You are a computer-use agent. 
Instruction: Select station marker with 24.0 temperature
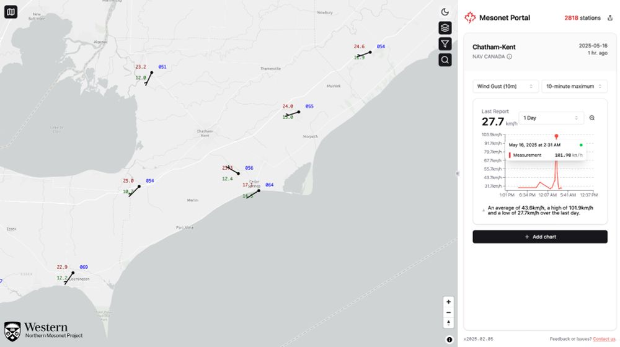pyautogui.click(x=299, y=112)
